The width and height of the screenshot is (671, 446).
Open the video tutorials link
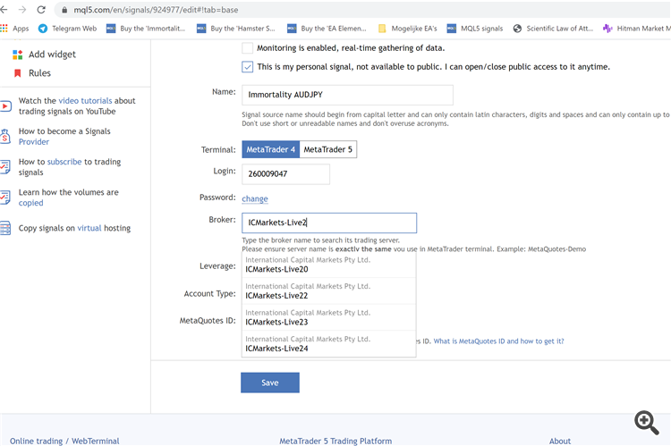point(85,101)
